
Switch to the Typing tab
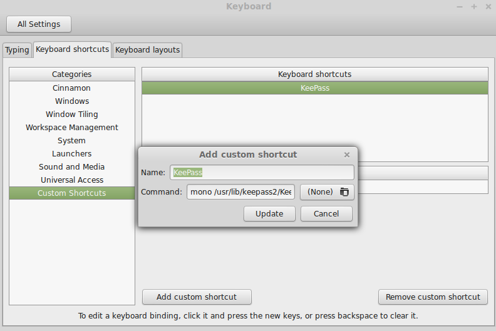pos(18,50)
